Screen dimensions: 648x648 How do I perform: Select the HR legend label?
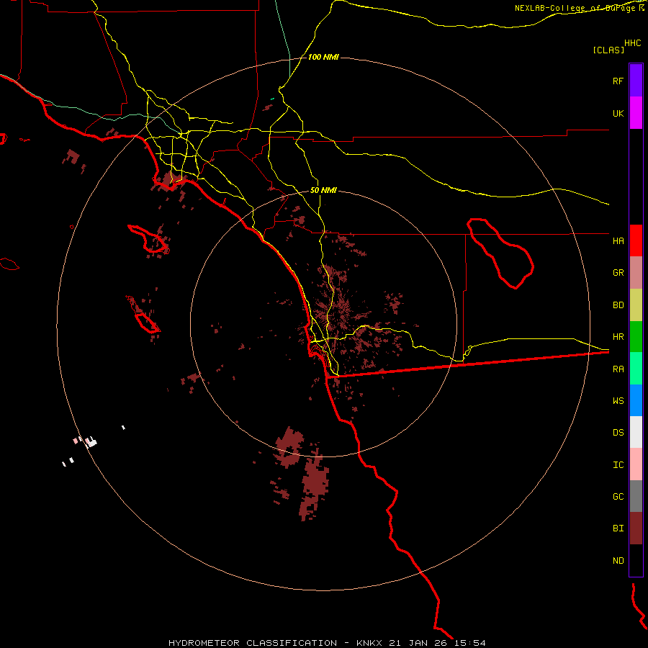click(618, 337)
